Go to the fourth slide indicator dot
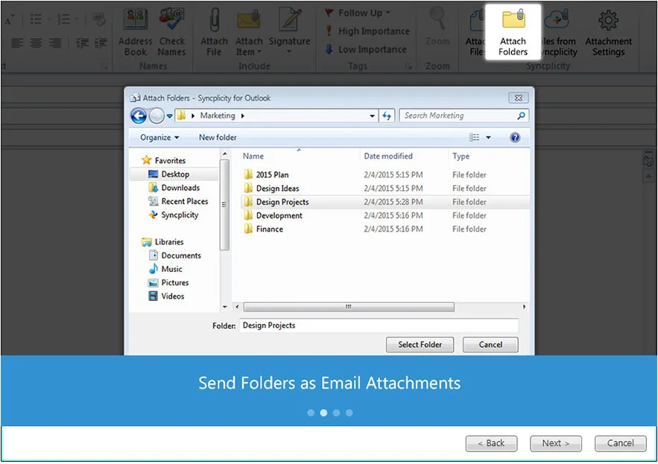The width and height of the screenshot is (658, 464). click(x=349, y=413)
